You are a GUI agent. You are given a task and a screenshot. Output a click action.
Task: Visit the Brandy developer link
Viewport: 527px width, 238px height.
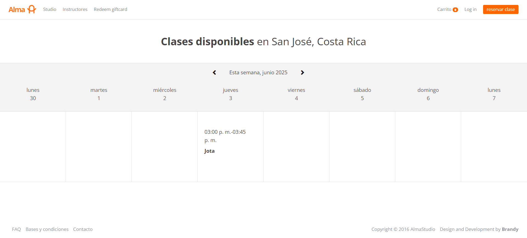coord(510,229)
